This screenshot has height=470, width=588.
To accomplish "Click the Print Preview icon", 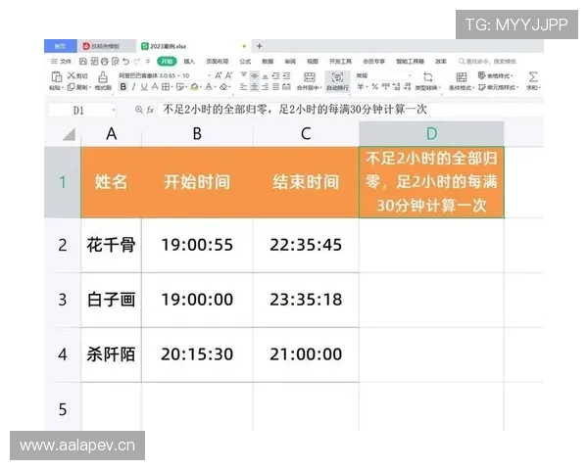I will point(115,62).
